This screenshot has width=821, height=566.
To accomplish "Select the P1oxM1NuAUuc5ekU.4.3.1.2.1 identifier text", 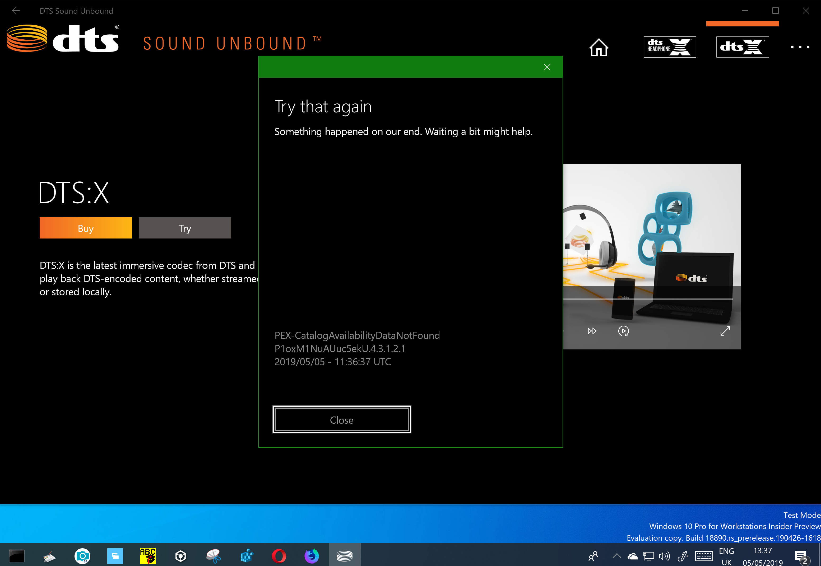I will [x=340, y=349].
